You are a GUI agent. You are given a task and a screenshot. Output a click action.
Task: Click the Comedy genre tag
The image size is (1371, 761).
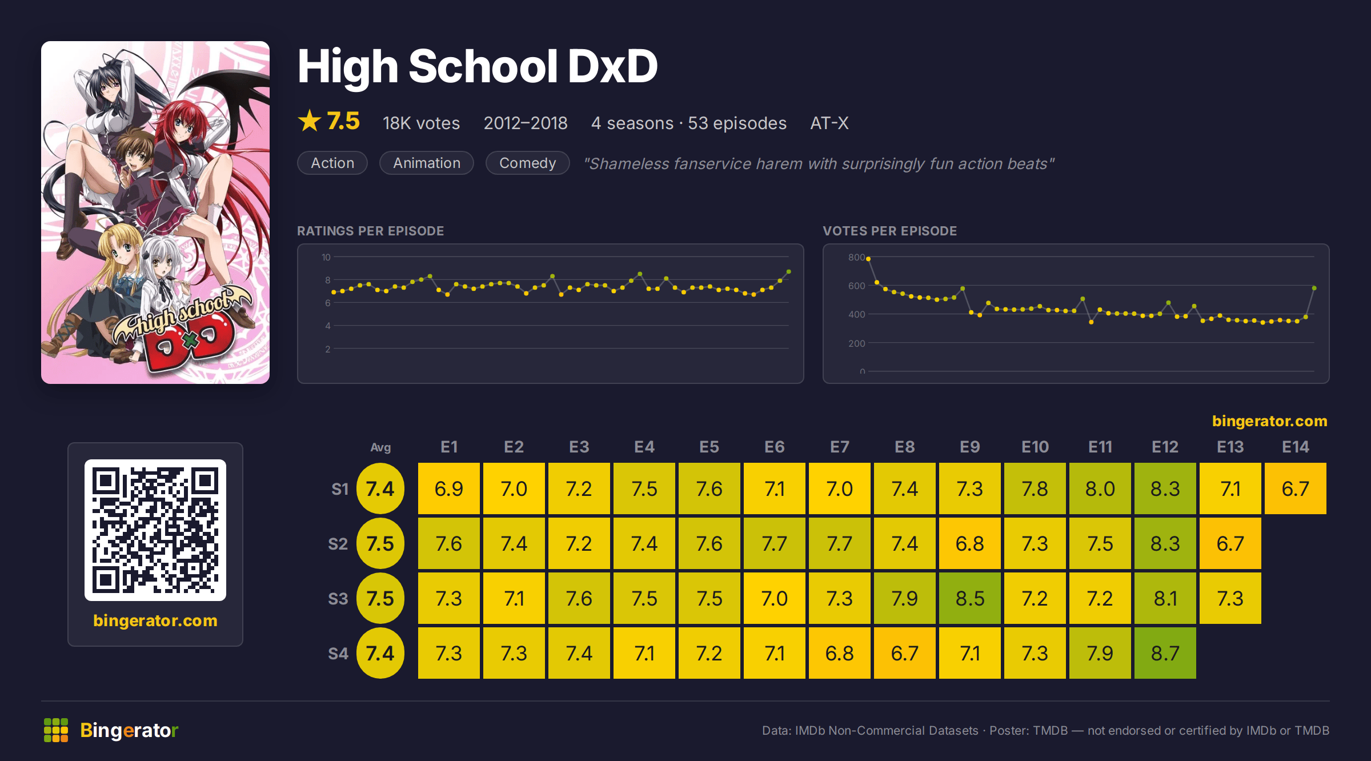[527, 163]
